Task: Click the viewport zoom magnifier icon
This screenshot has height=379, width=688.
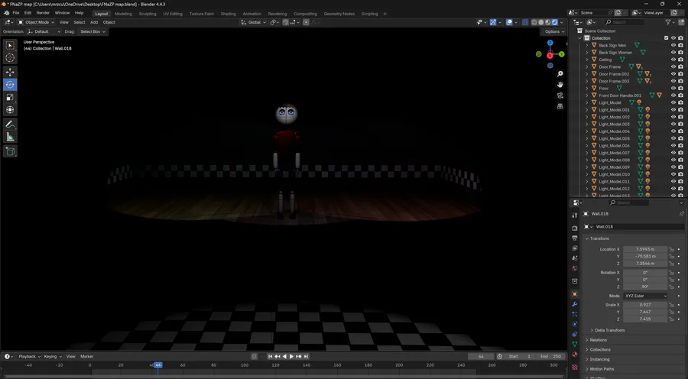Action: click(560, 74)
